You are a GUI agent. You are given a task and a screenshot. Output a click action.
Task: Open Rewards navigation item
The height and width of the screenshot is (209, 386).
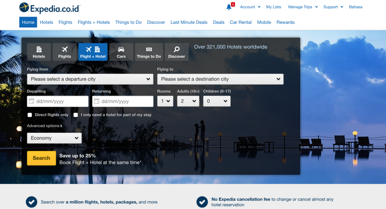pyautogui.click(x=285, y=22)
